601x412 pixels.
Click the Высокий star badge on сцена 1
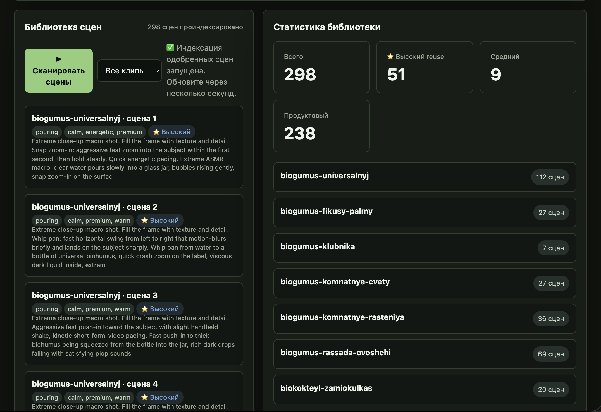tap(171, 132)
